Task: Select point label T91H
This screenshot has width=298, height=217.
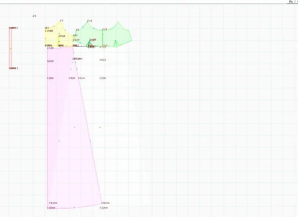Action: point(82,78)
